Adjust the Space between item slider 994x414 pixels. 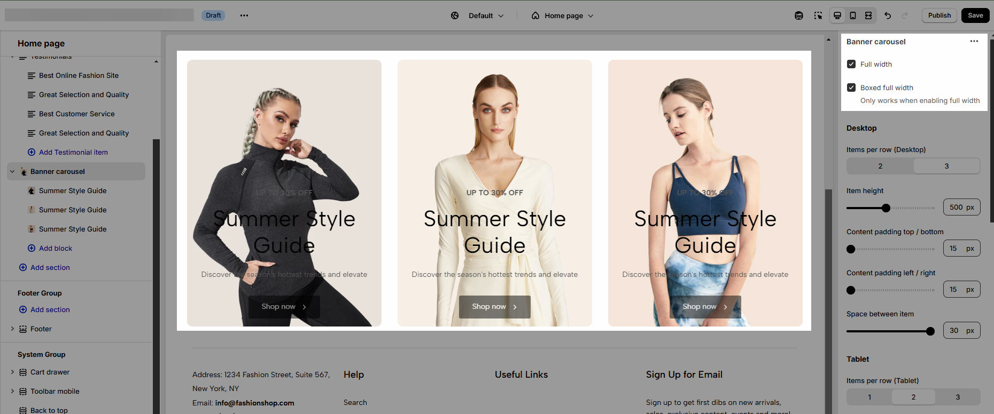930,331
